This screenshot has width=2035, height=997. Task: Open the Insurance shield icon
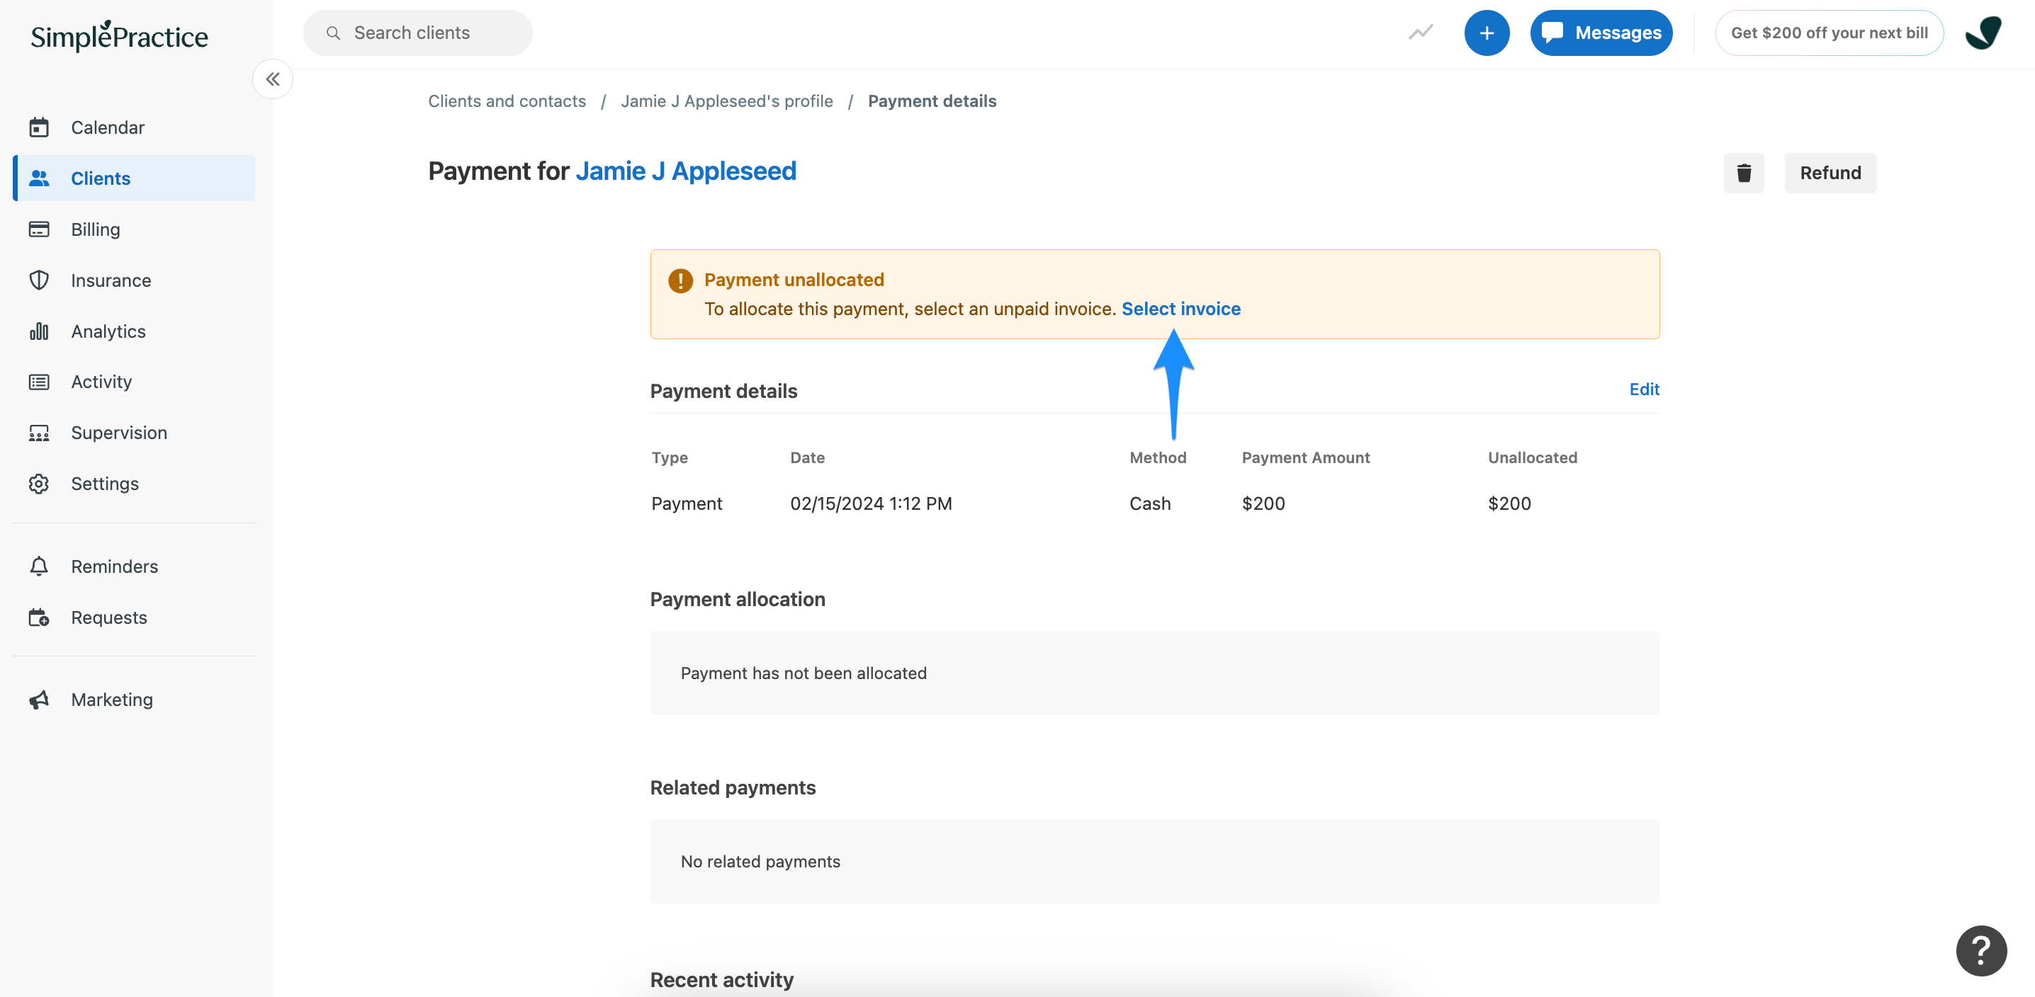click(x=40, y=280)
